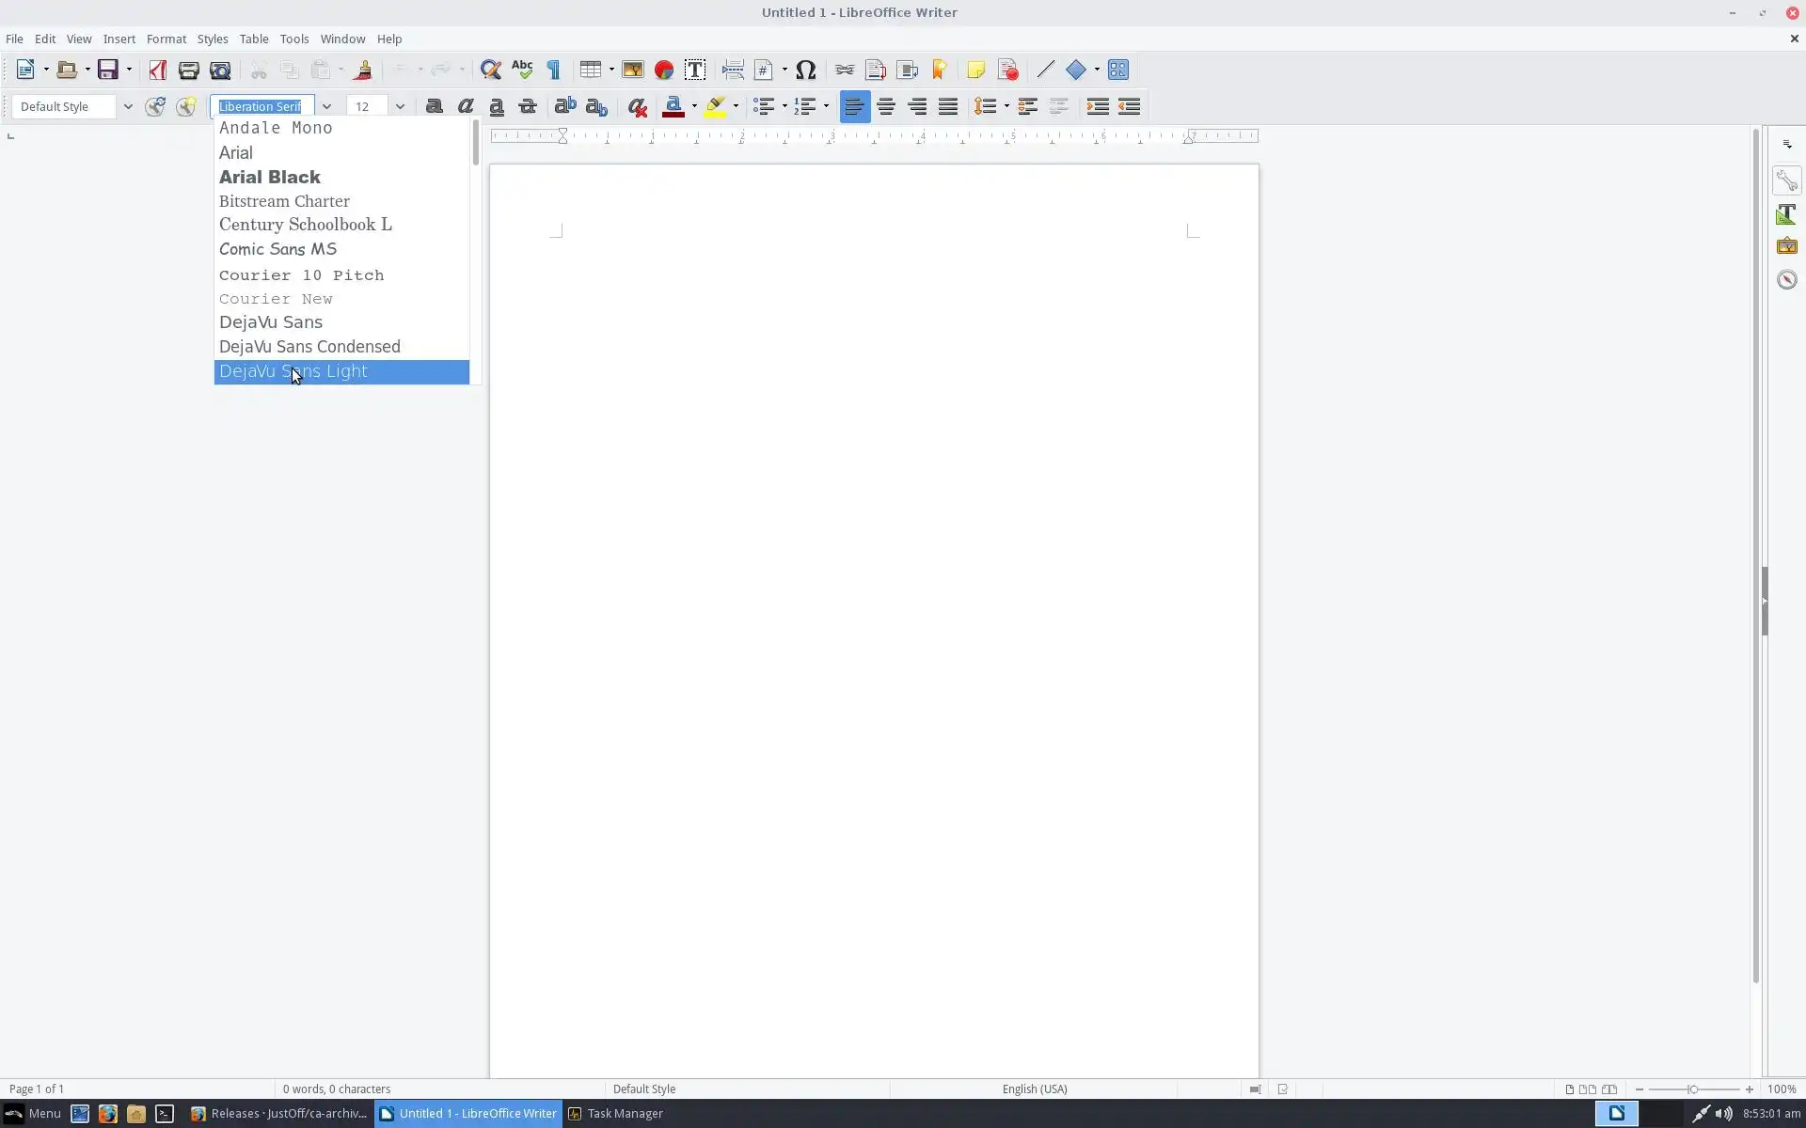Toggle justified paragraph alignment

(x=948, y=107)
